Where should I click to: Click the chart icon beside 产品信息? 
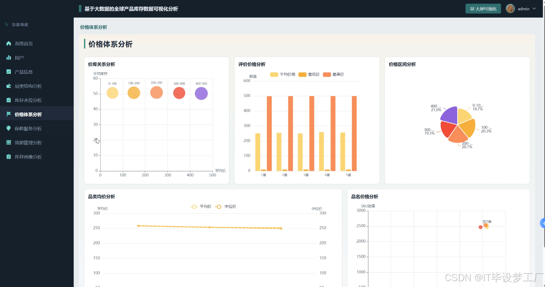(x=9, y=72)
